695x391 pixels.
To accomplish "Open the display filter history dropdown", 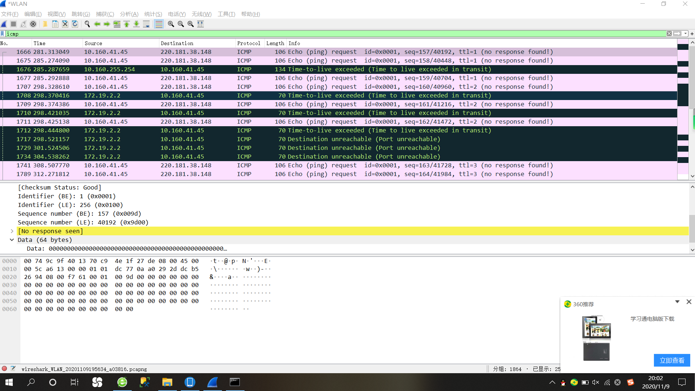I will 686,33.
